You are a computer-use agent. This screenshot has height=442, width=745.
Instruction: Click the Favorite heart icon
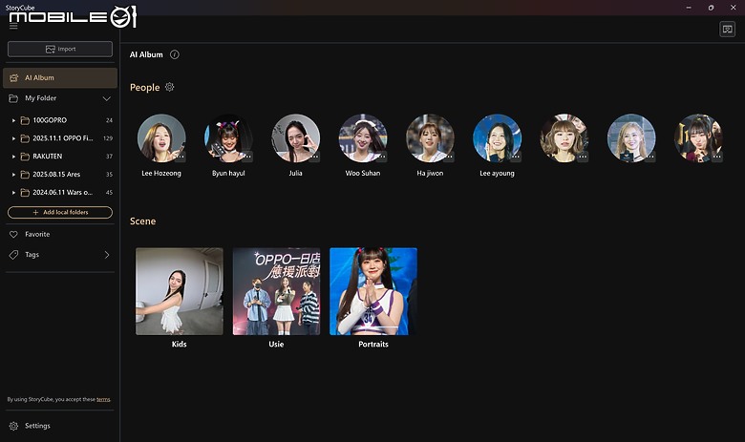point(13,235)
